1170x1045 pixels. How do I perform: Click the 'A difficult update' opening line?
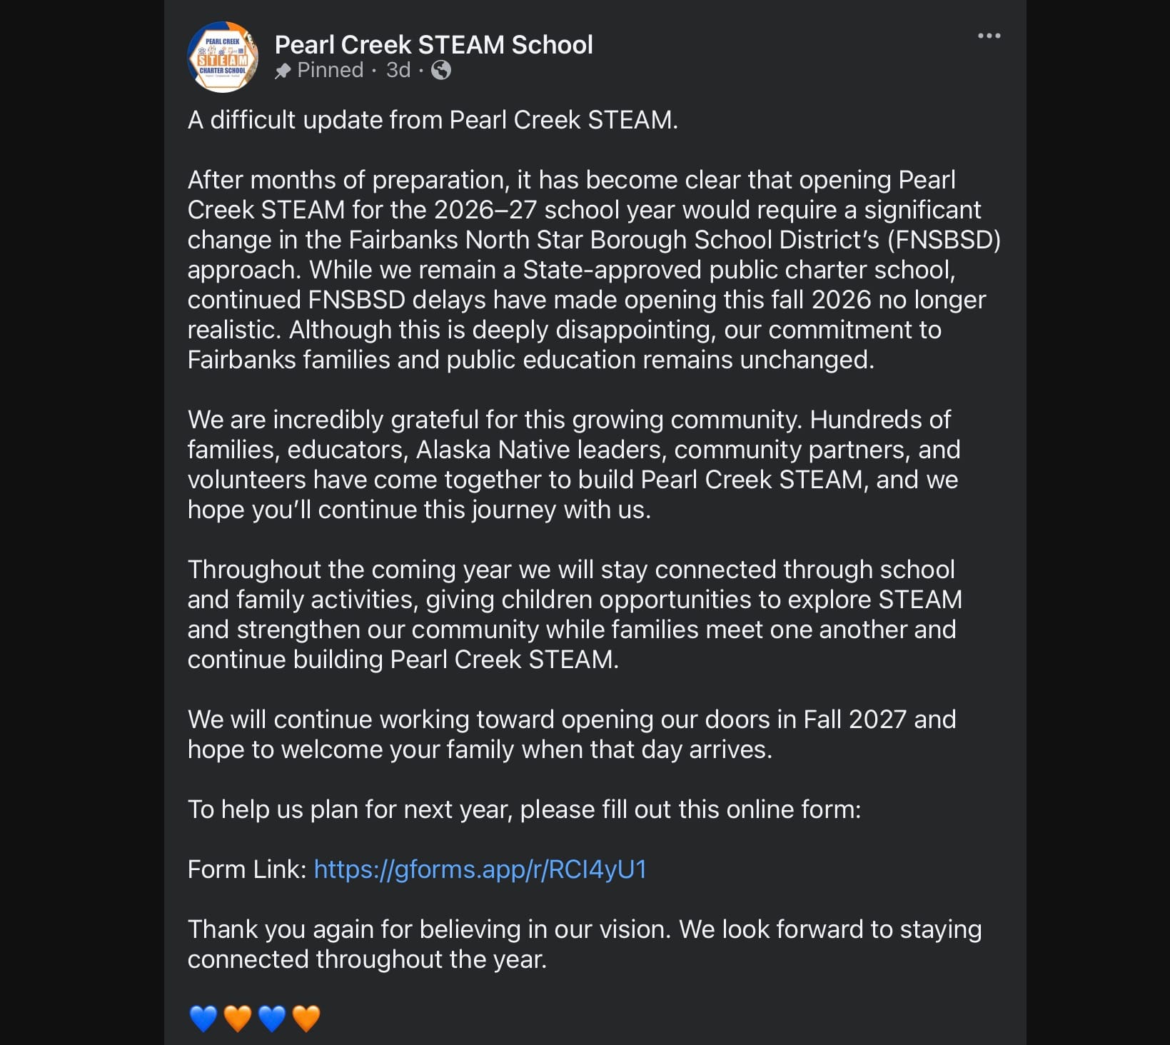click(433, 120)
